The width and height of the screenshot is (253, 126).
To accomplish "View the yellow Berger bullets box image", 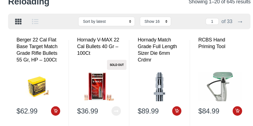I will (x=38, y=87).
